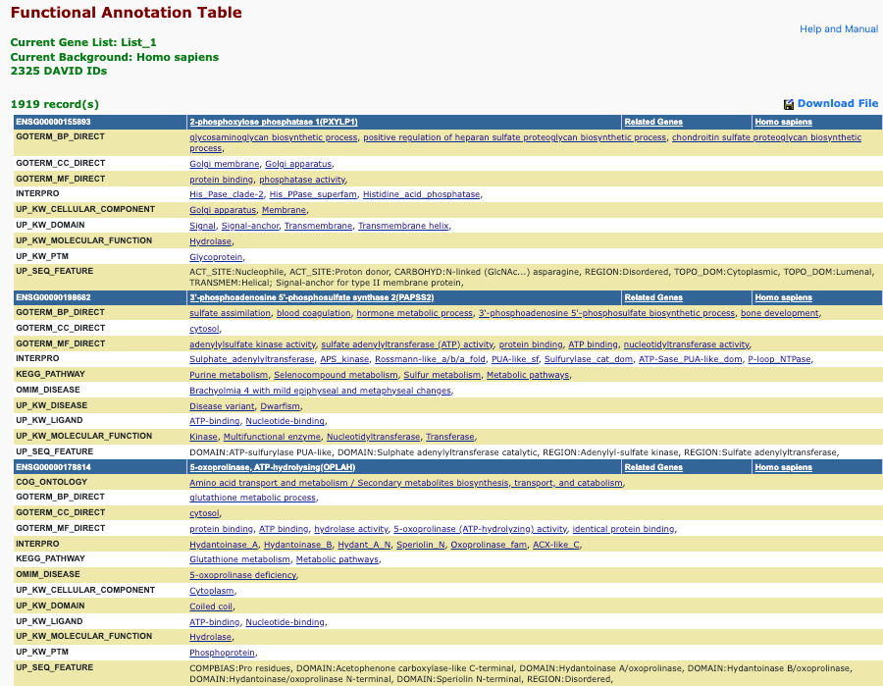Click the Dwarfism disease keyword link
The image size is (883, 686).
[x=281, y=406]
